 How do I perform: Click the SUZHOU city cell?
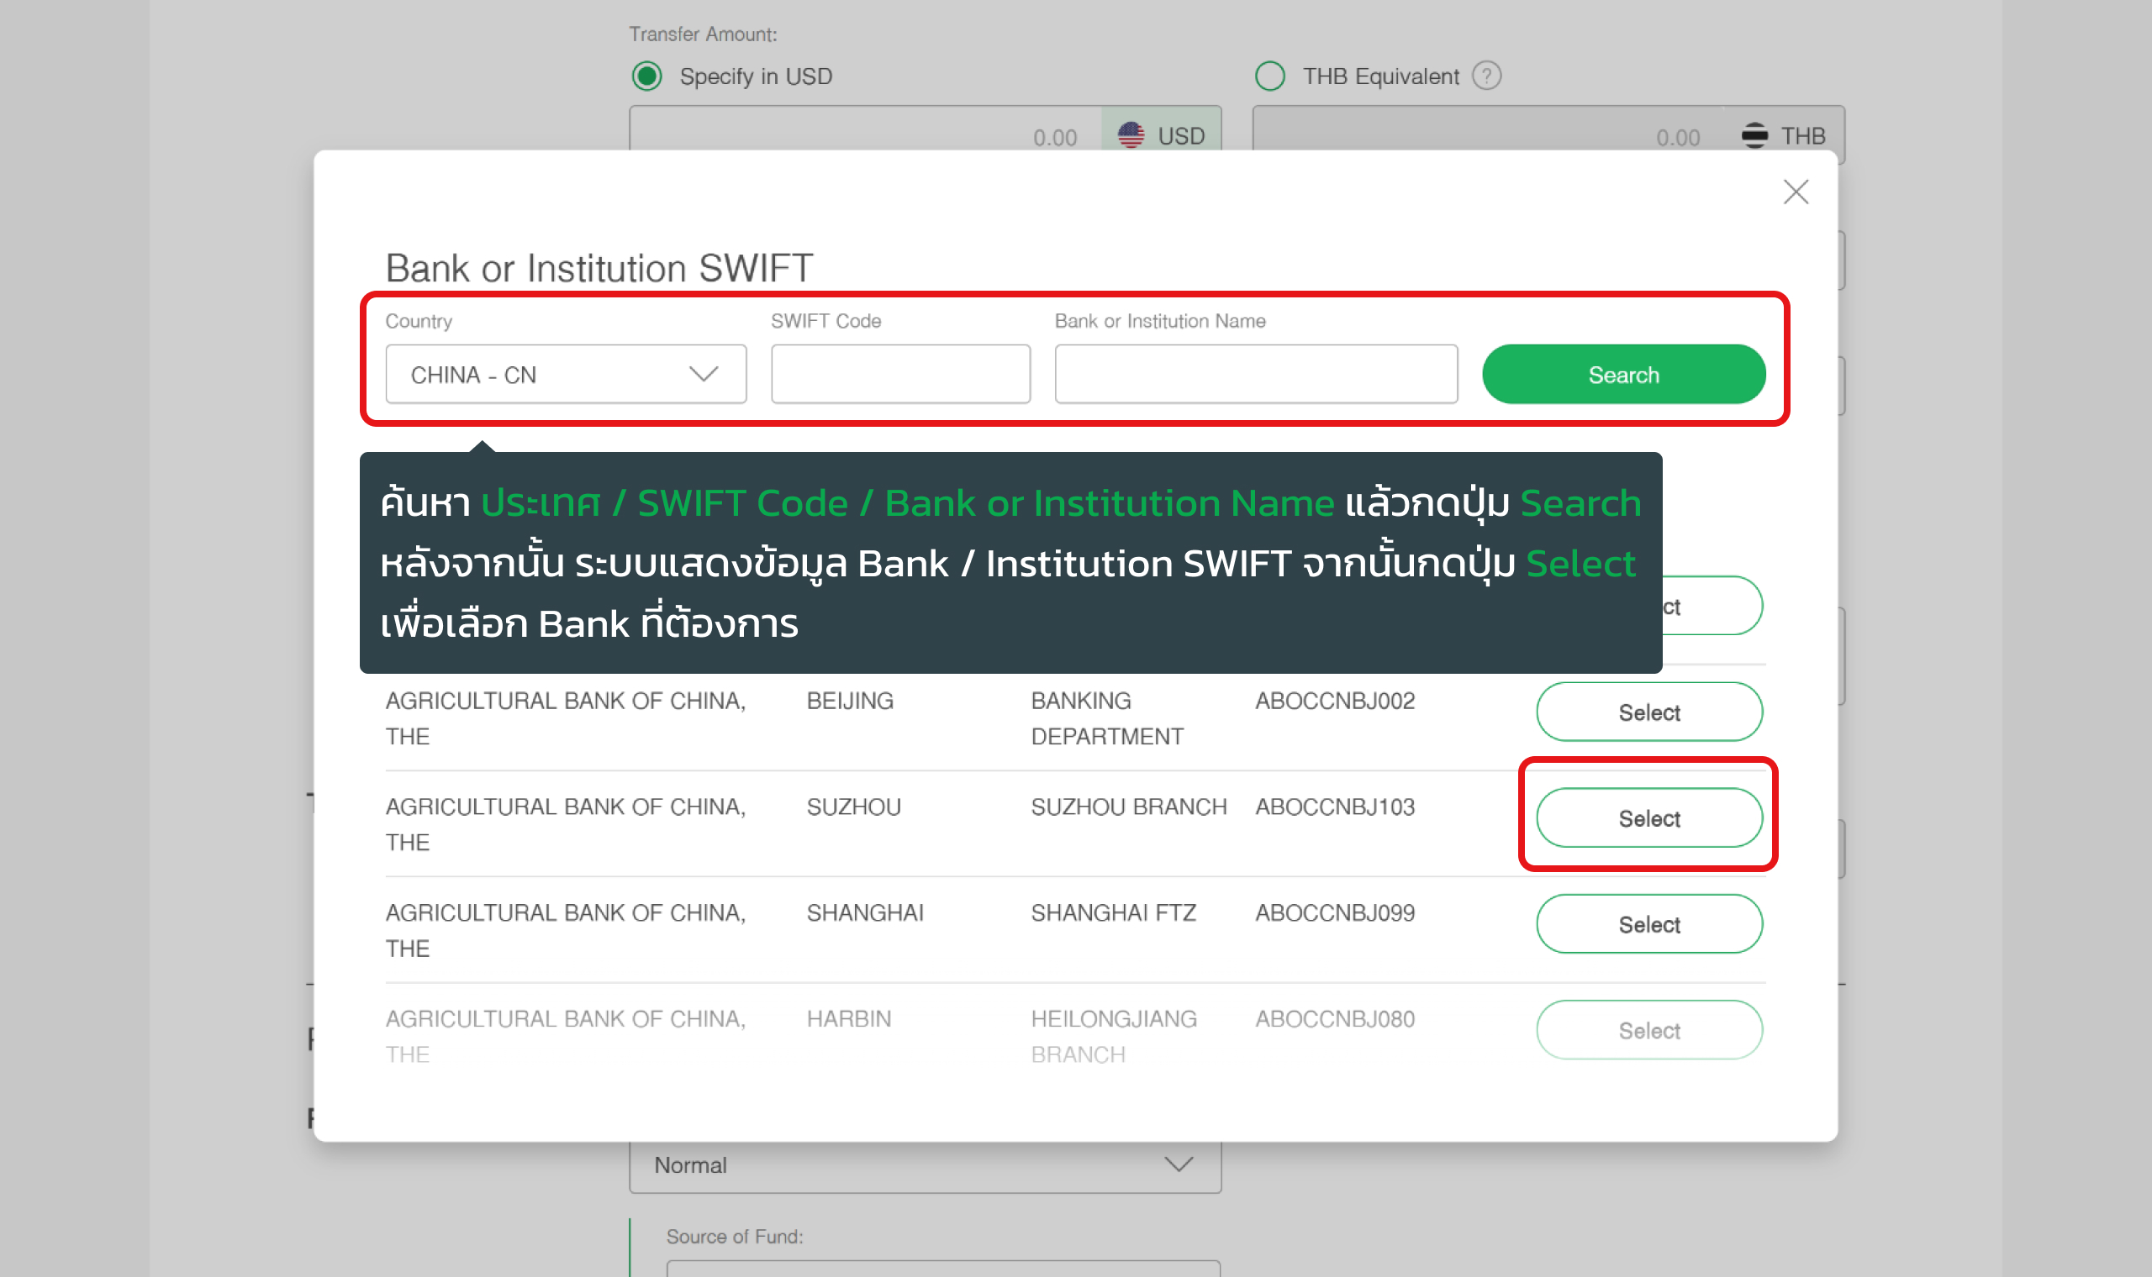pos(853,807)
